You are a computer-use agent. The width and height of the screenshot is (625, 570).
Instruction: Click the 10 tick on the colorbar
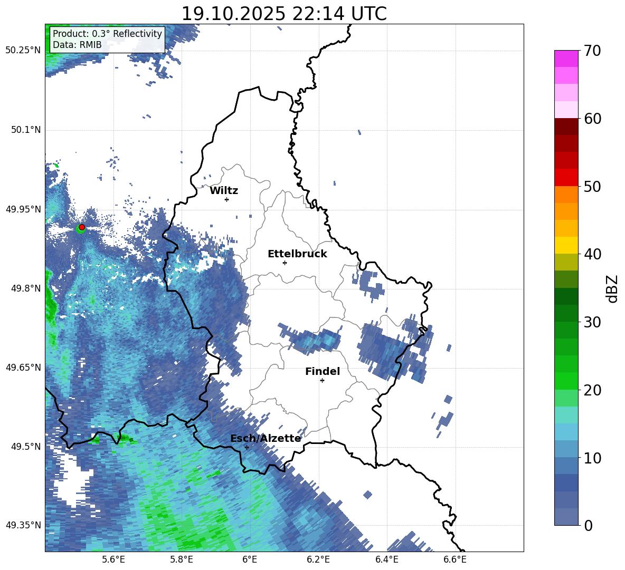tap(592, 458)
